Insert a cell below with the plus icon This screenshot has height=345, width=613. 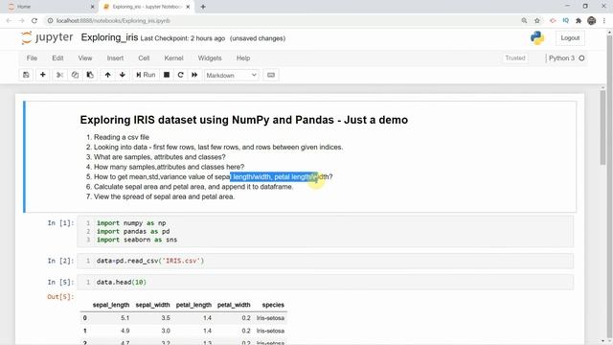(x=42, y=75)
